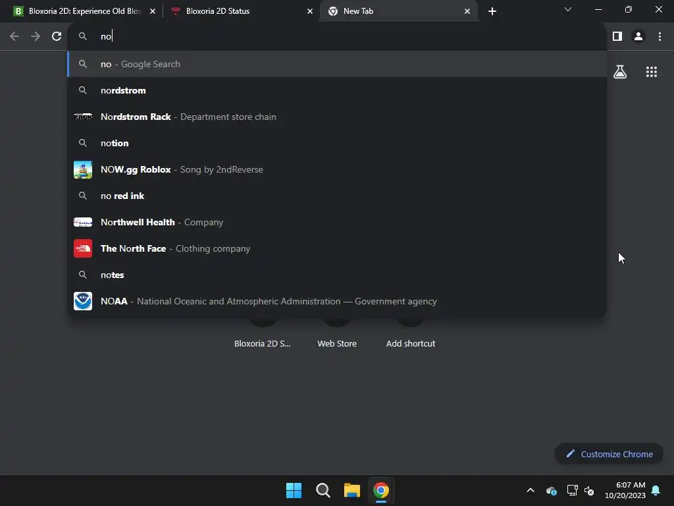Choose the 'nordstrom' suggestion
The height and width of the screenshot is (506, 674).
[337, 90]
